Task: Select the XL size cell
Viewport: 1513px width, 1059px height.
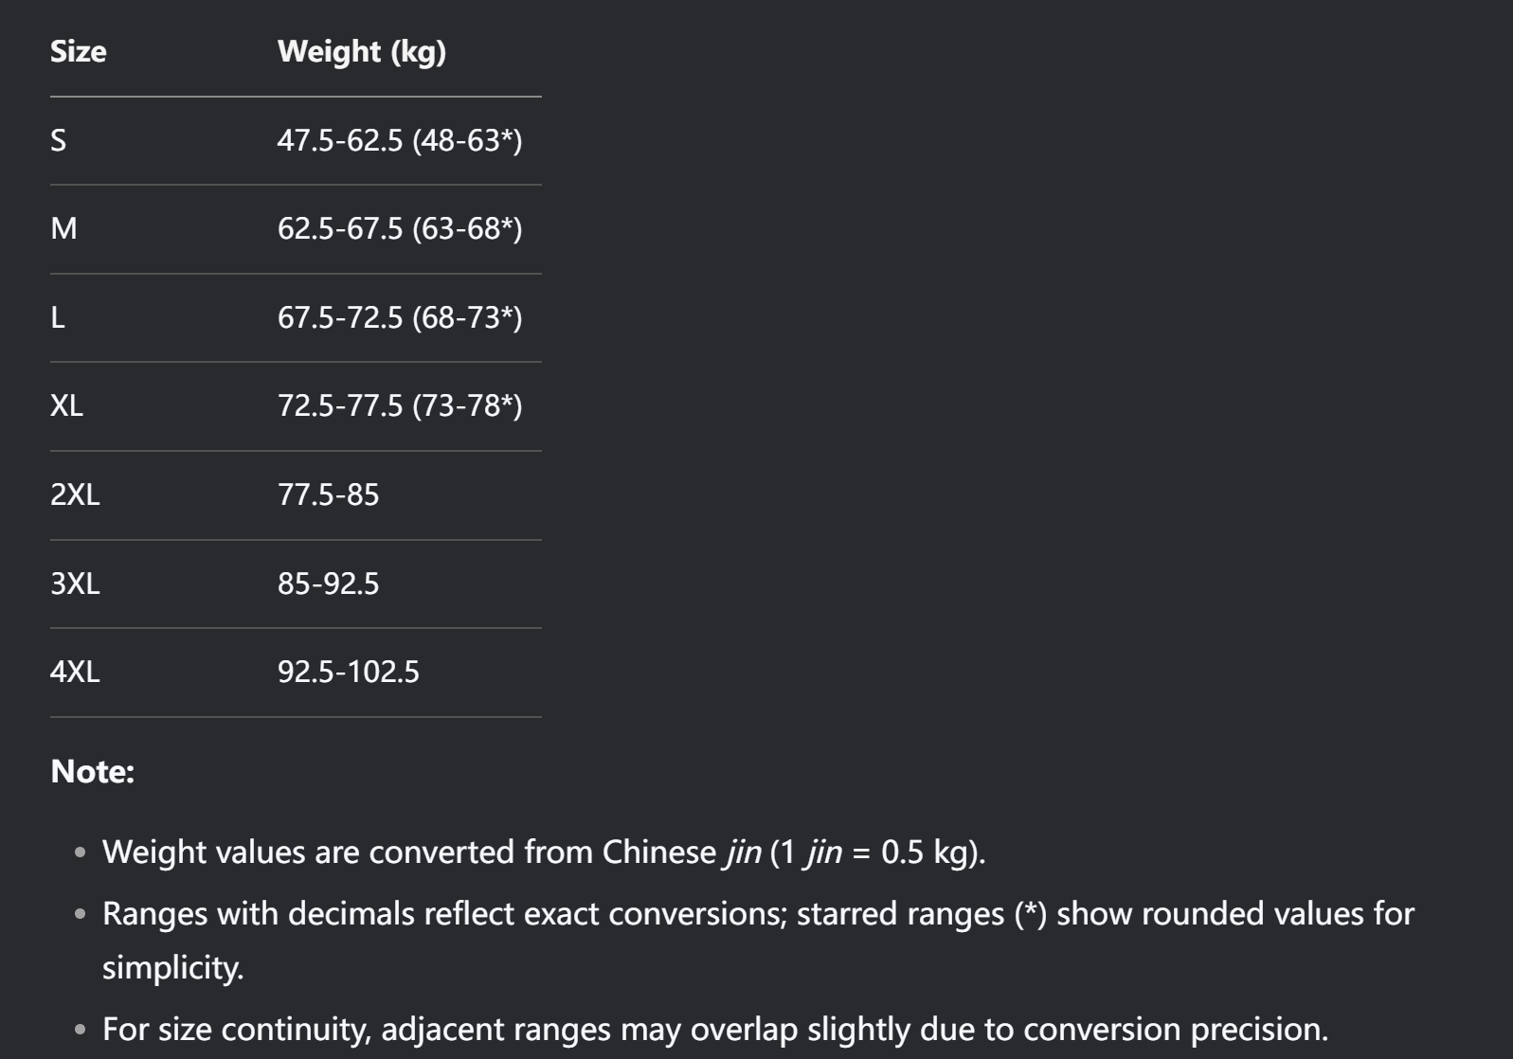Action: (66, 405)
